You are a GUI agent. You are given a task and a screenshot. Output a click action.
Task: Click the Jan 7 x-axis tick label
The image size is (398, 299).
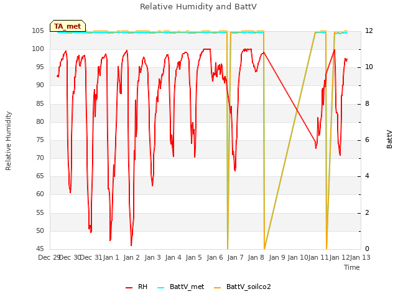tap(235, 257)
